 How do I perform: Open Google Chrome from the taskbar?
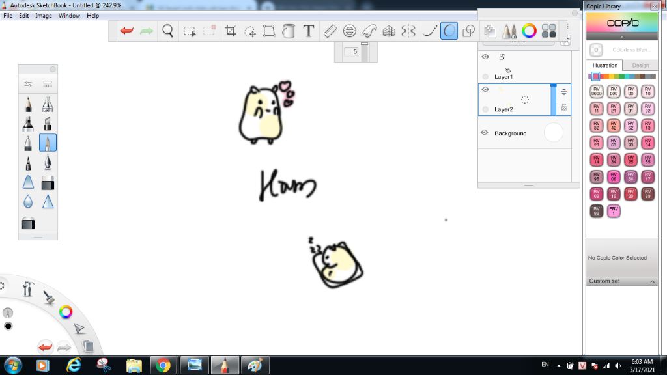coord(163,365)
